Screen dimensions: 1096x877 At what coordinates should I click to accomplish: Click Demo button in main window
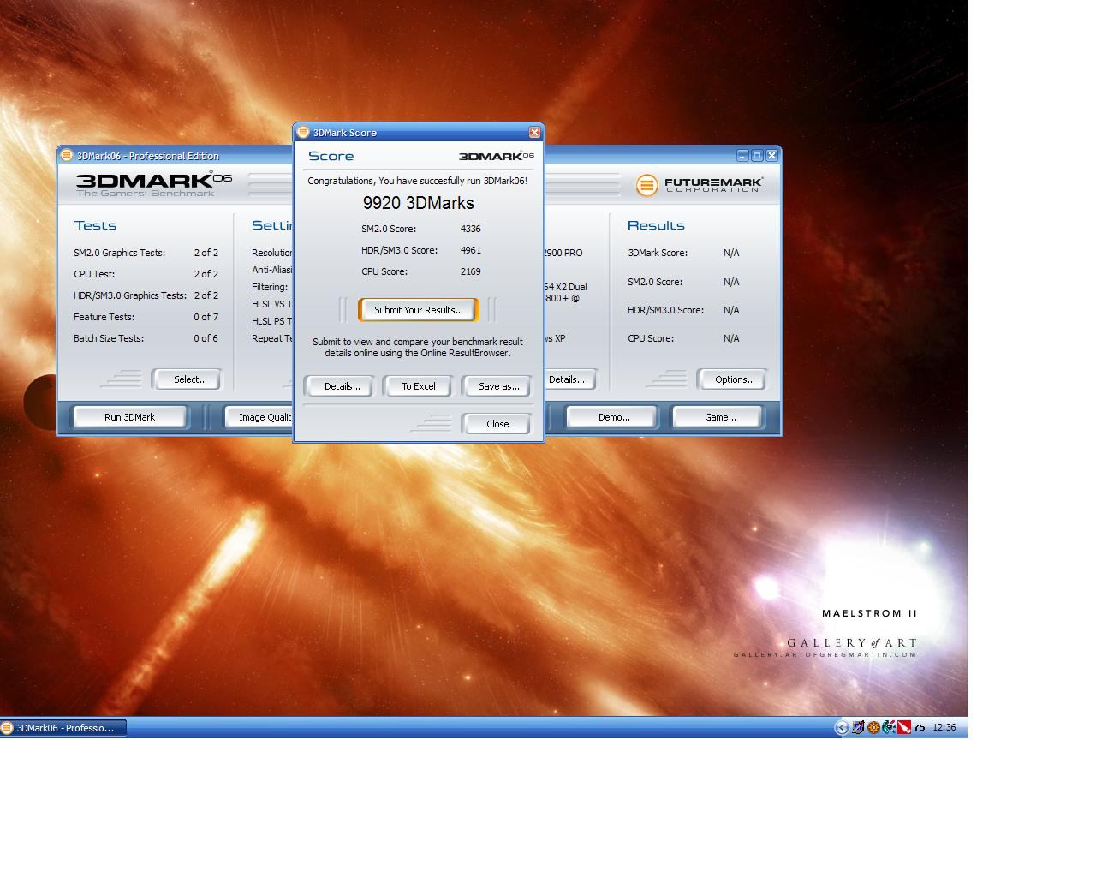click(x=613, y=417)
